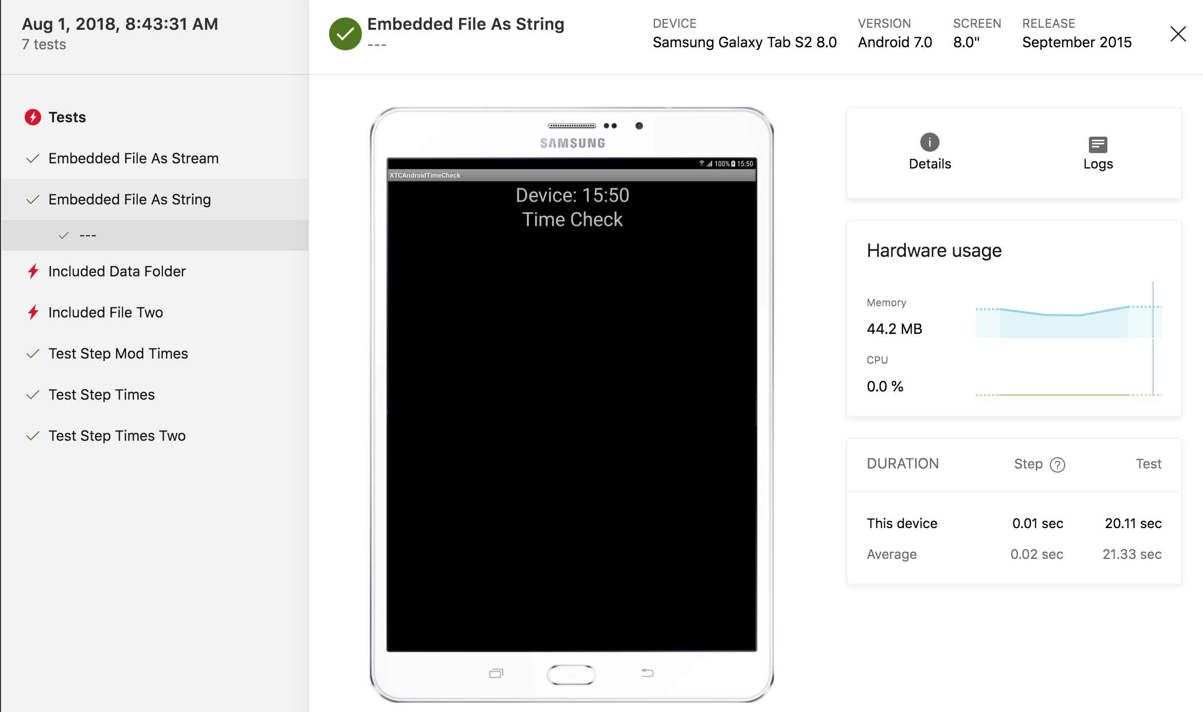The height and width of the screenshot is (712, 1203).
Task: Open the Logs panel
Action: click(1098, 153)
